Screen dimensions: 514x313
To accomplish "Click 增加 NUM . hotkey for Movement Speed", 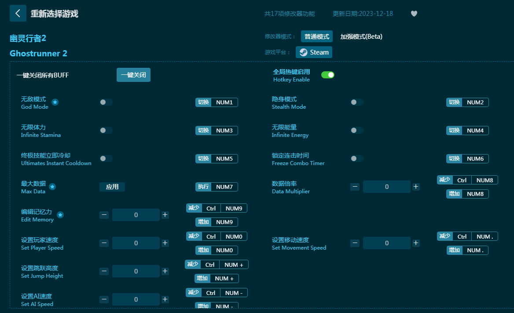I will 467,250.
